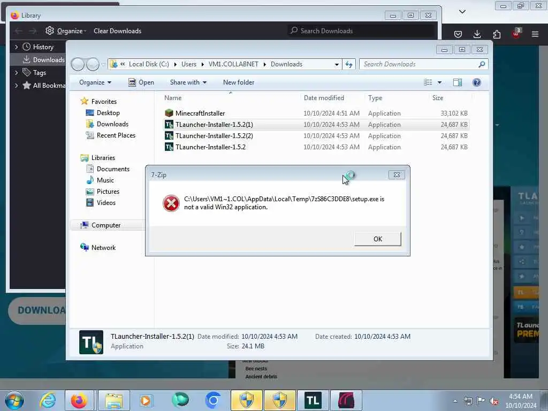Switch to TL launcher taskbar button

click(x=313, y=400)
